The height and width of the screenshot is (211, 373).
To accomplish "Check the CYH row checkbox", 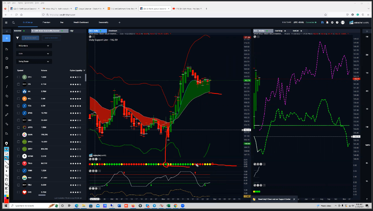I will pyautogui.click(x=18, y=77).
